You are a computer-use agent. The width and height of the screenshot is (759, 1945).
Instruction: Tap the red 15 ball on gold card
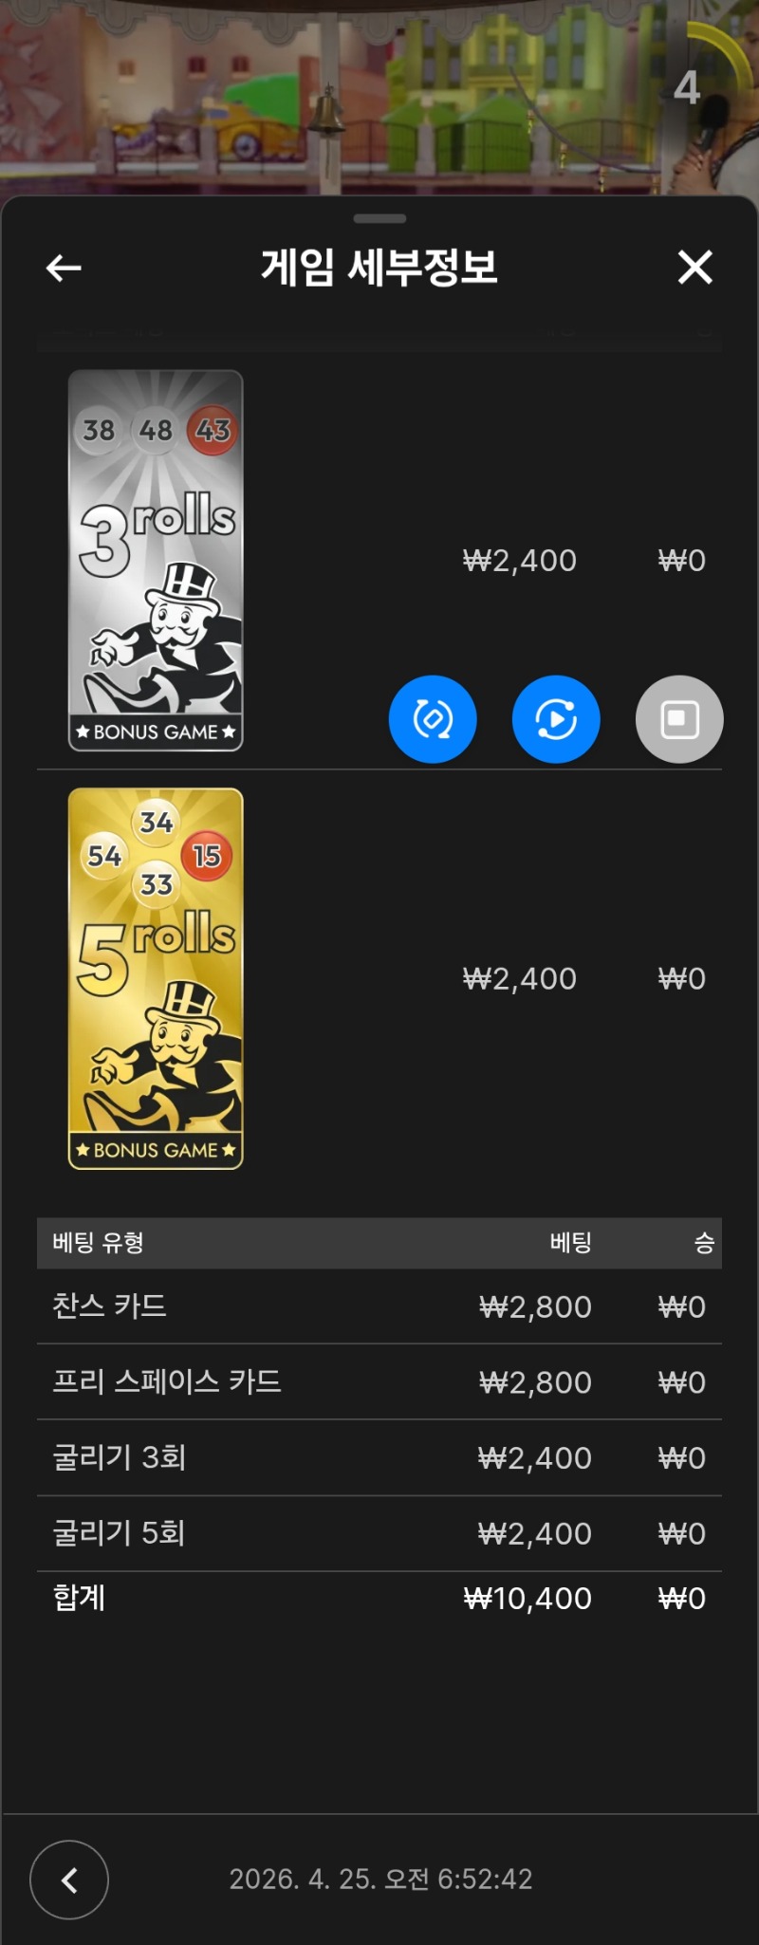206,856
